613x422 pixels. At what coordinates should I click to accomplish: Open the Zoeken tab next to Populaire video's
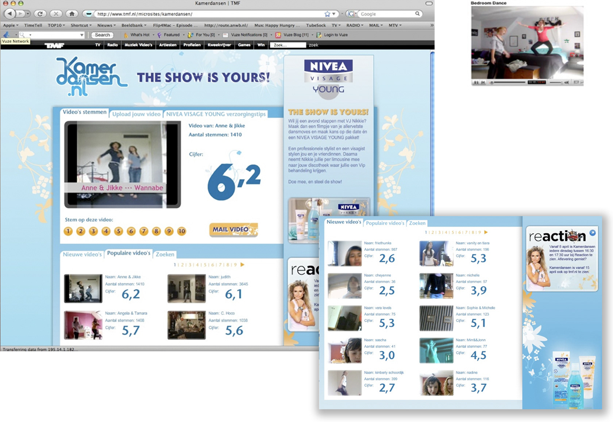tap(165, 254)
